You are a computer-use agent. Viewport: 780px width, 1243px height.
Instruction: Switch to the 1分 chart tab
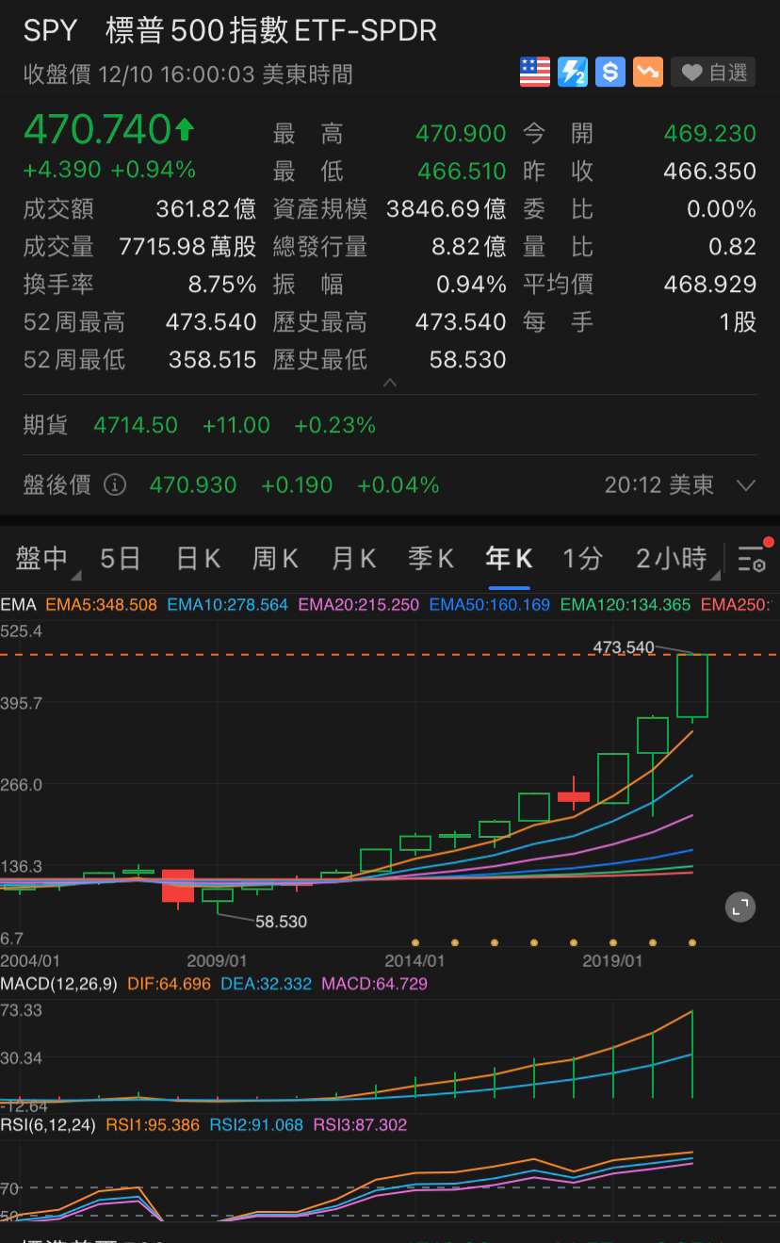click(x=582, y=559)
